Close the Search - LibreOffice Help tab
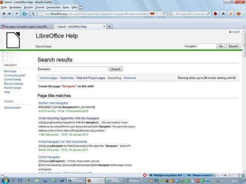This screenshot has height=184, width=246. point(104,26)
